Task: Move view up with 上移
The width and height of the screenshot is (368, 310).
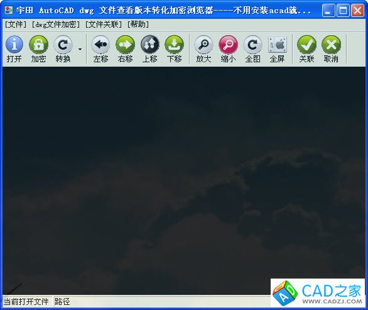Action: 149,49
